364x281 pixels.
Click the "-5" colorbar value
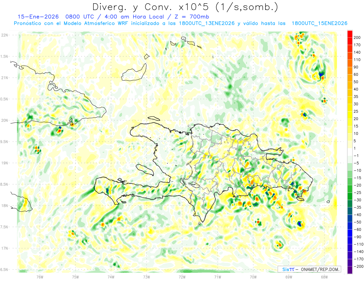[356, 163]
